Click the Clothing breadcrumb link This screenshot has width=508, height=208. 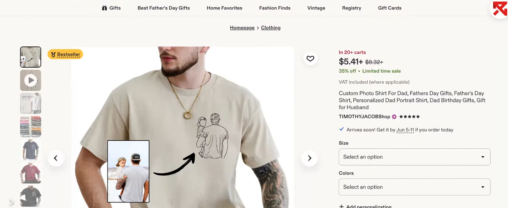point(271,28)
